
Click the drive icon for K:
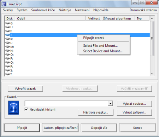tap(7, 39)
